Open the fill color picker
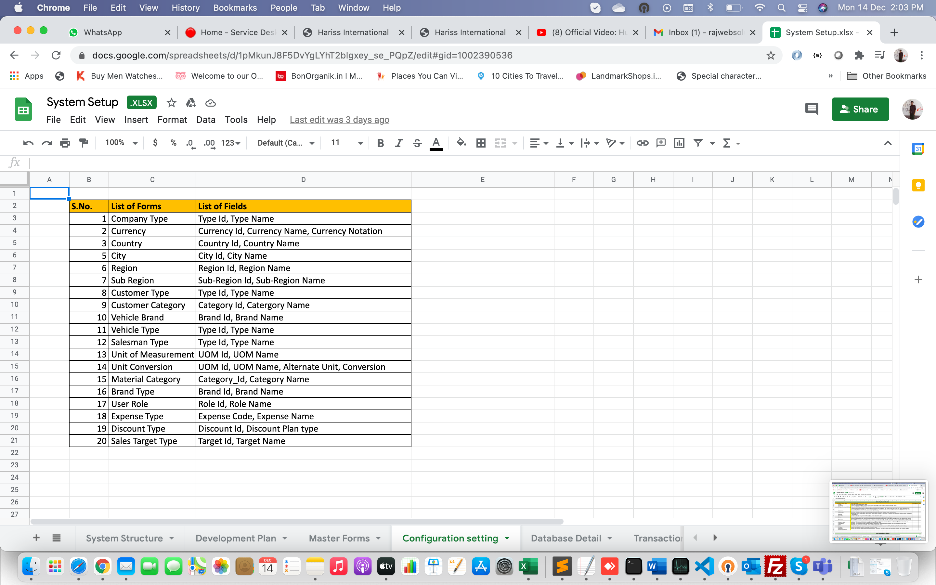 coord(461,143)
